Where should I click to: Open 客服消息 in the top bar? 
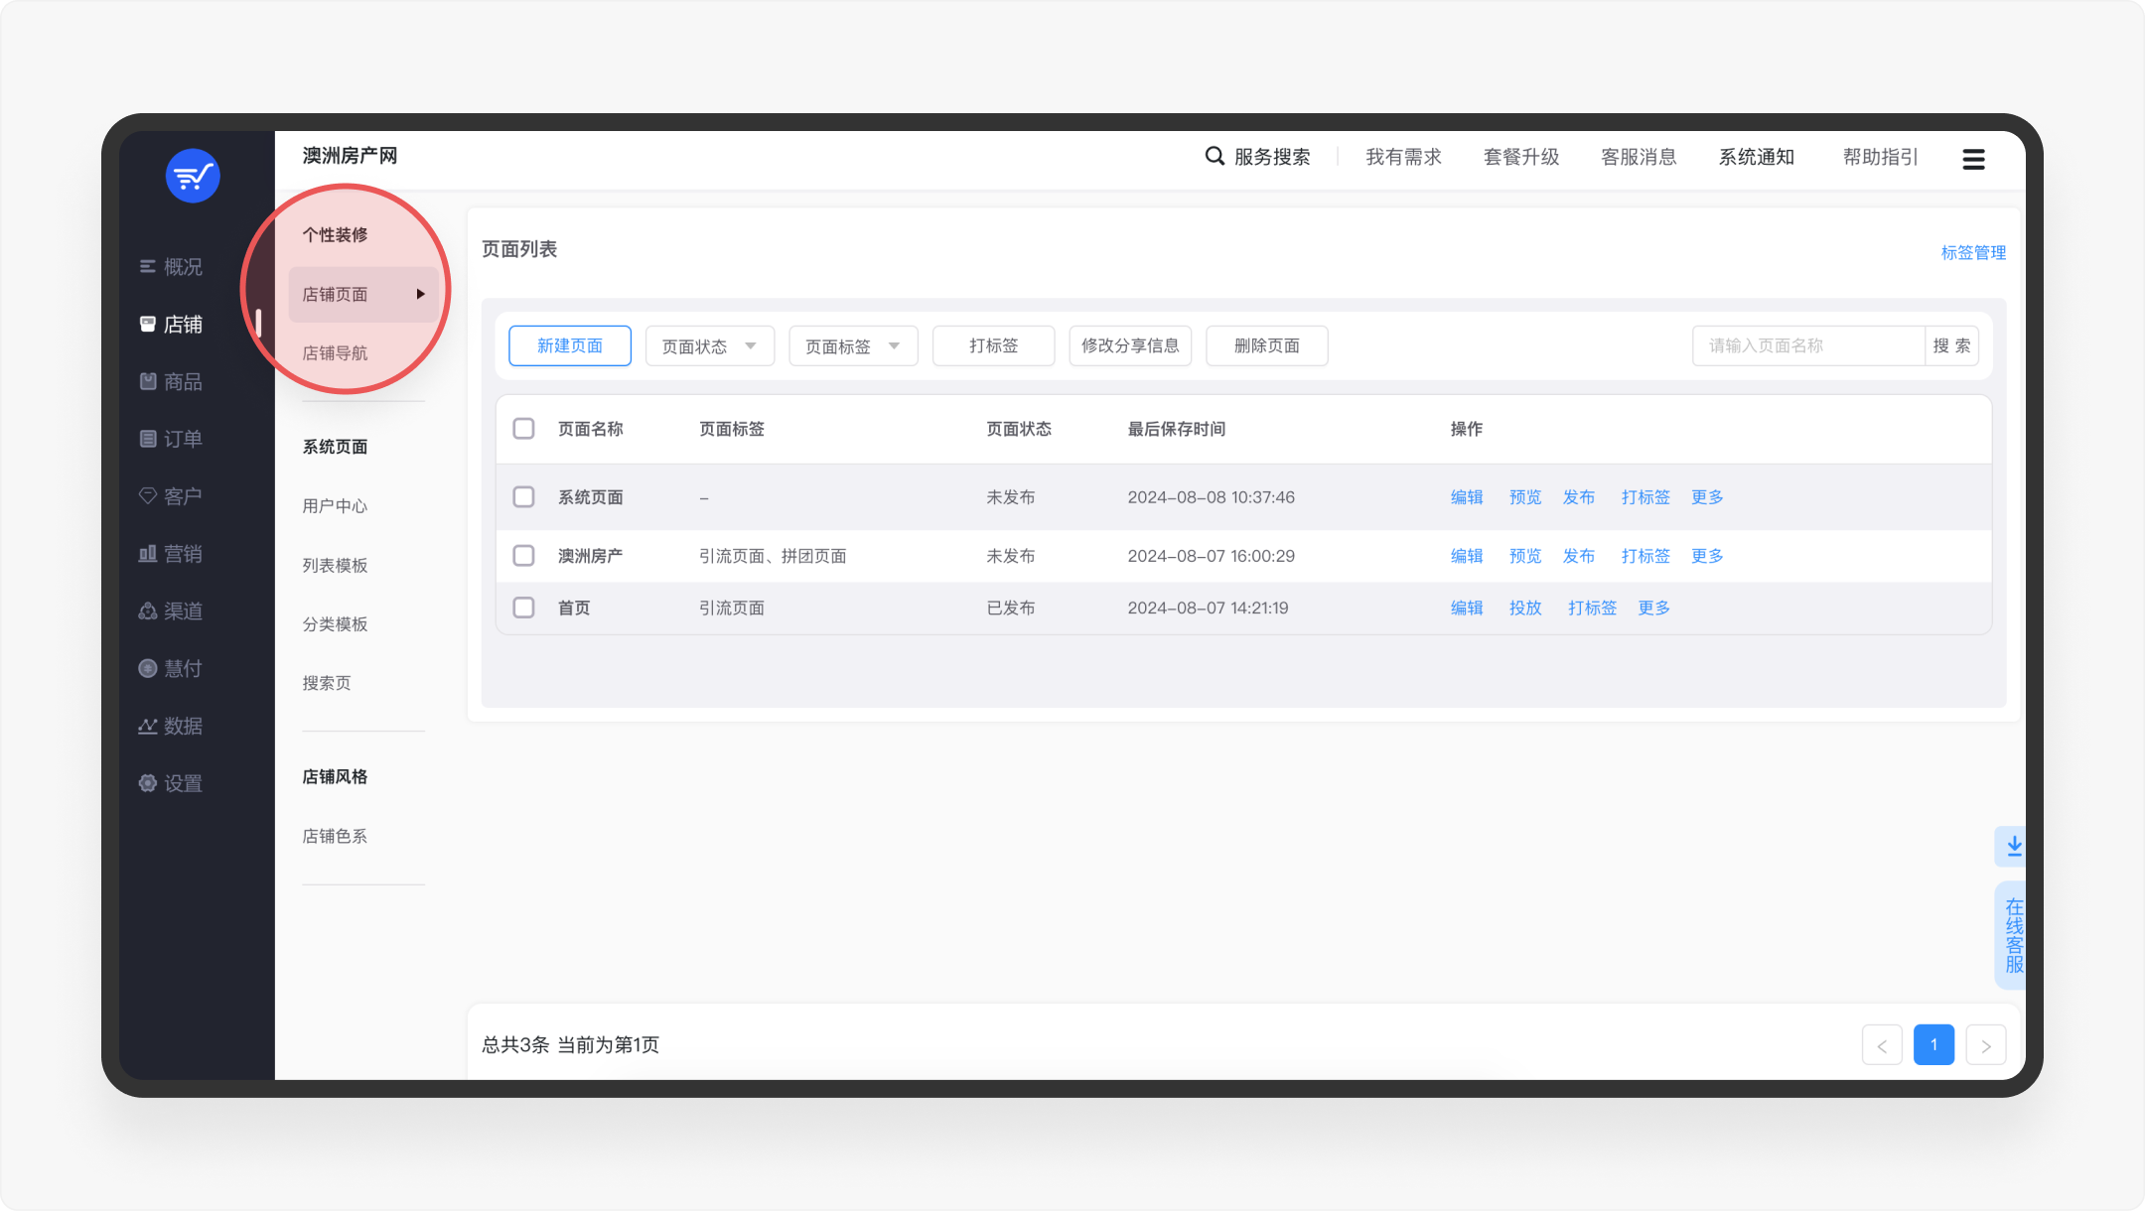tap(1639, 157)
